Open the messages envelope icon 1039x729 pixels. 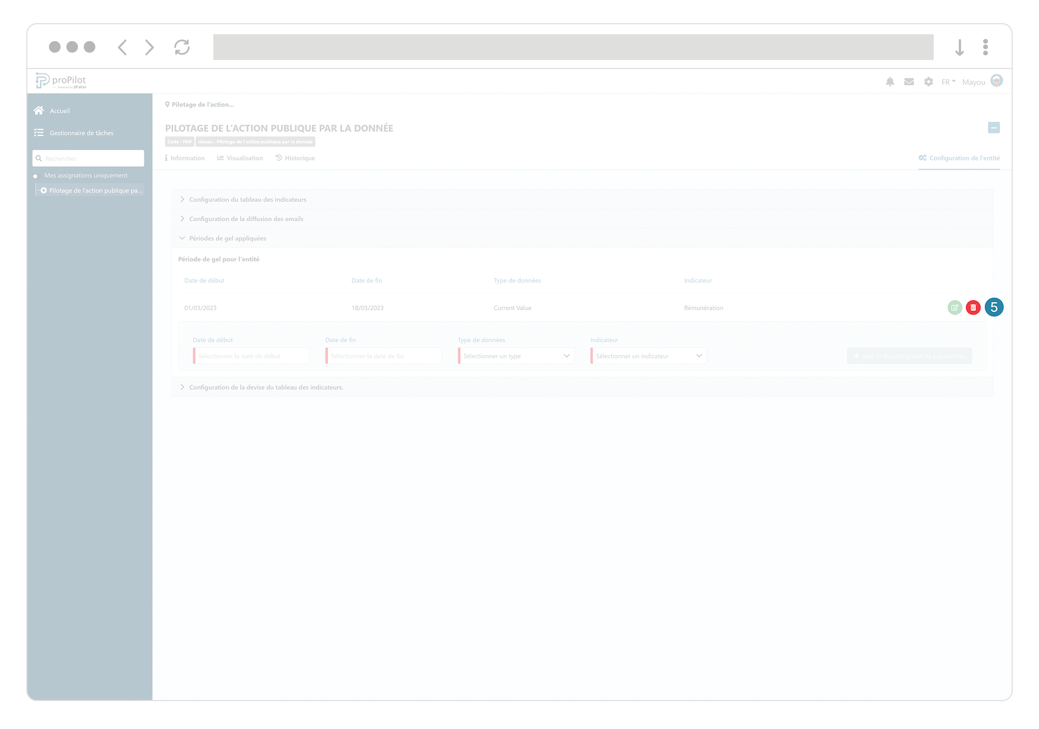tap(909, 82)
